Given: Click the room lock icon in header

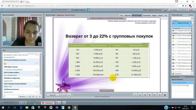Looking at the screenshot, I should (89, 10).
